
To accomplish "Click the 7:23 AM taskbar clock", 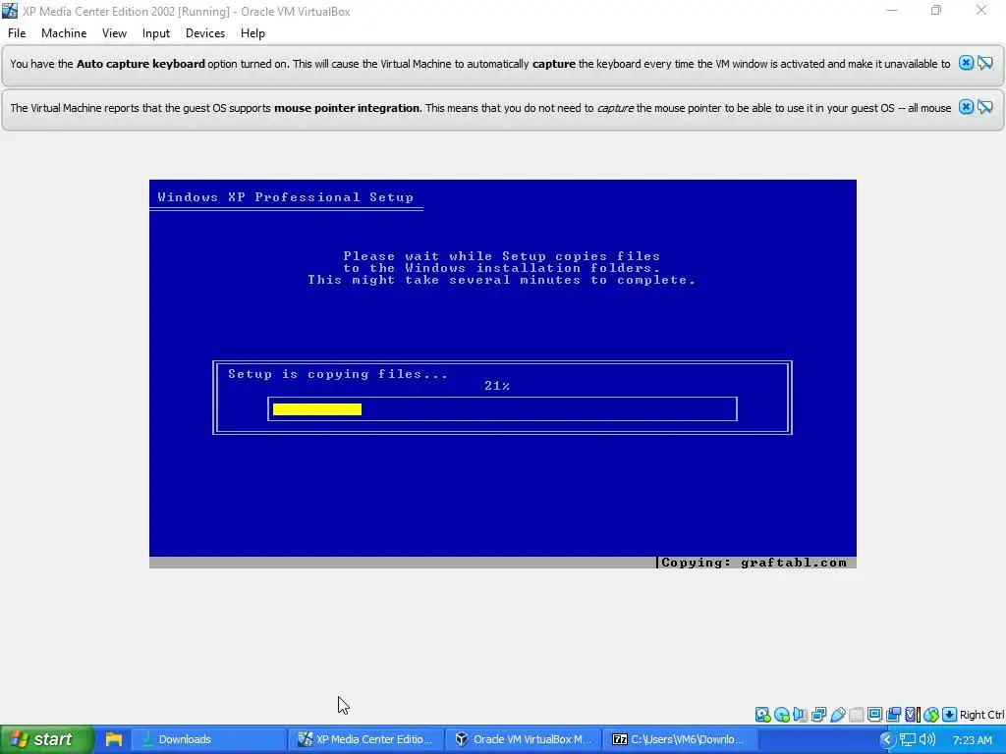I will pyautogui.click(x=973, y=740).
